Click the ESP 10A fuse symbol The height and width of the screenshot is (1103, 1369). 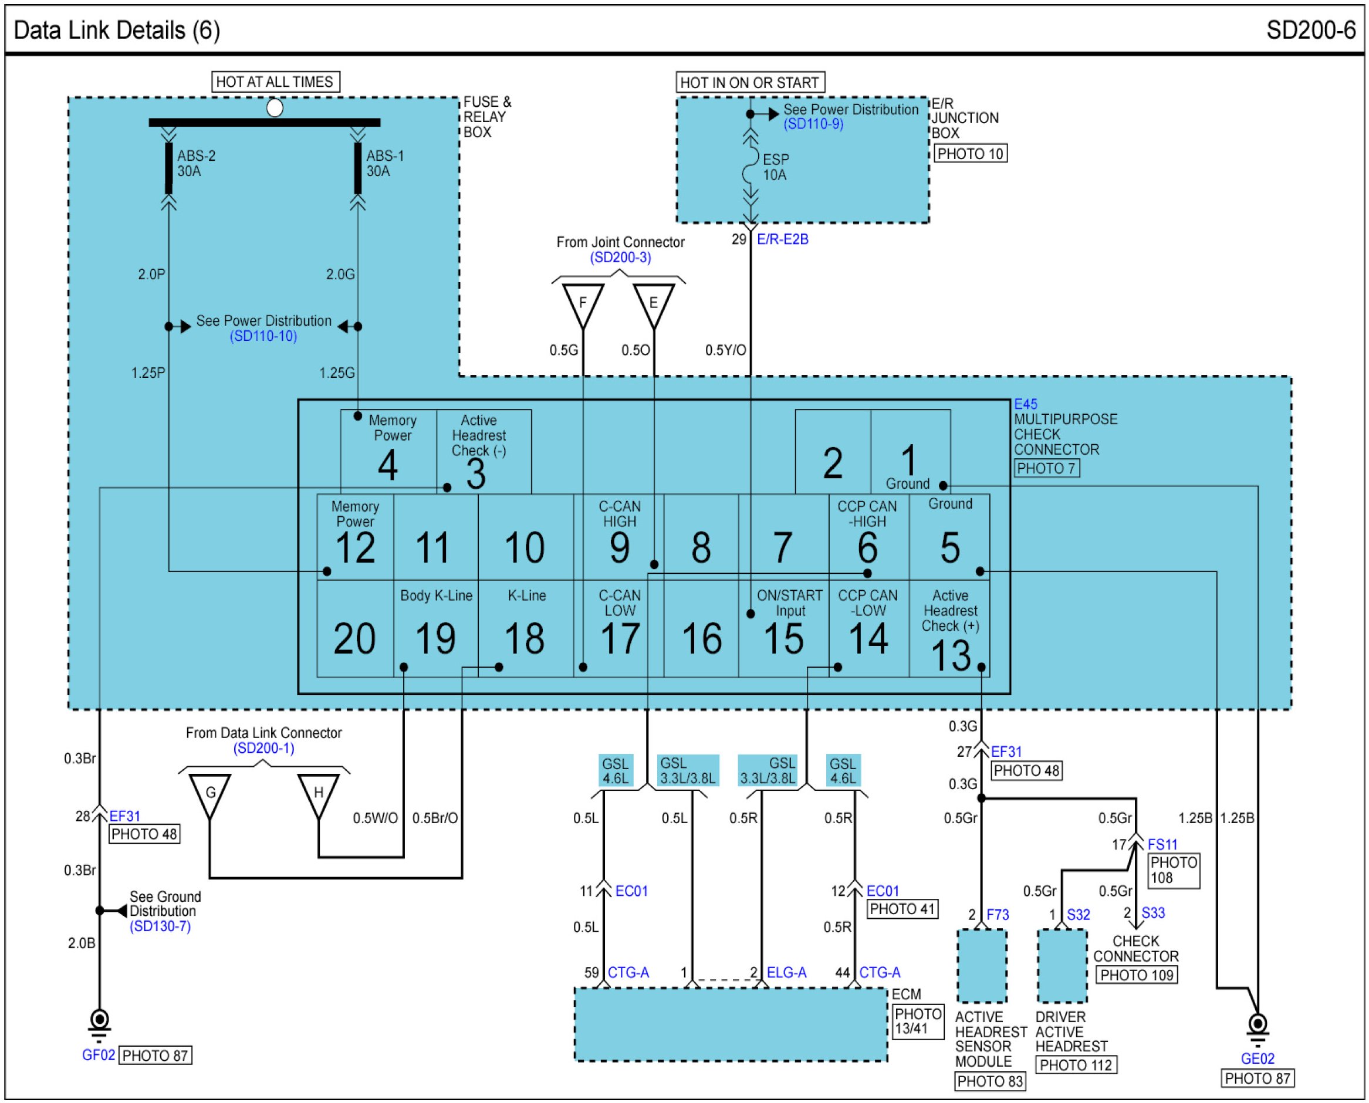751,167
